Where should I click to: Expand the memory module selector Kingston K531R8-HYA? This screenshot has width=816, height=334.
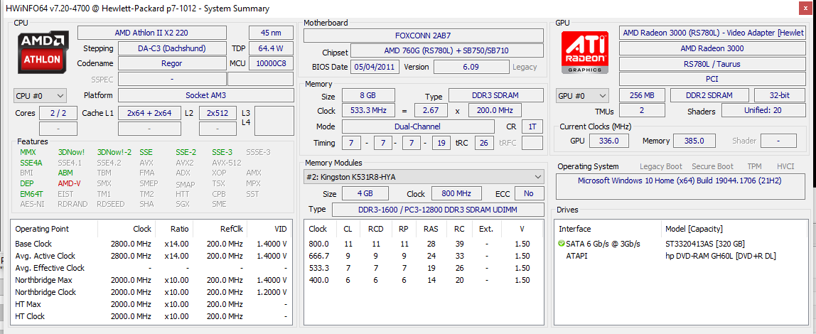click(424, 177)
